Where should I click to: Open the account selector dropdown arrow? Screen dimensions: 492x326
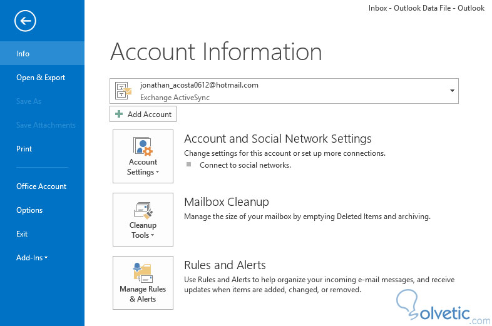click(452, 91)
